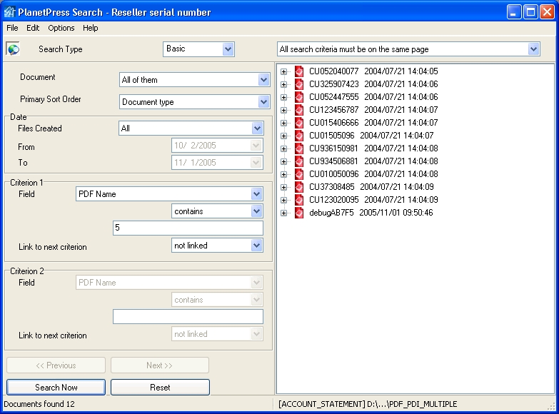This screenshot has height=414, width=559.
Task: Click the globe icon beside Search Type
Action: 13,49
